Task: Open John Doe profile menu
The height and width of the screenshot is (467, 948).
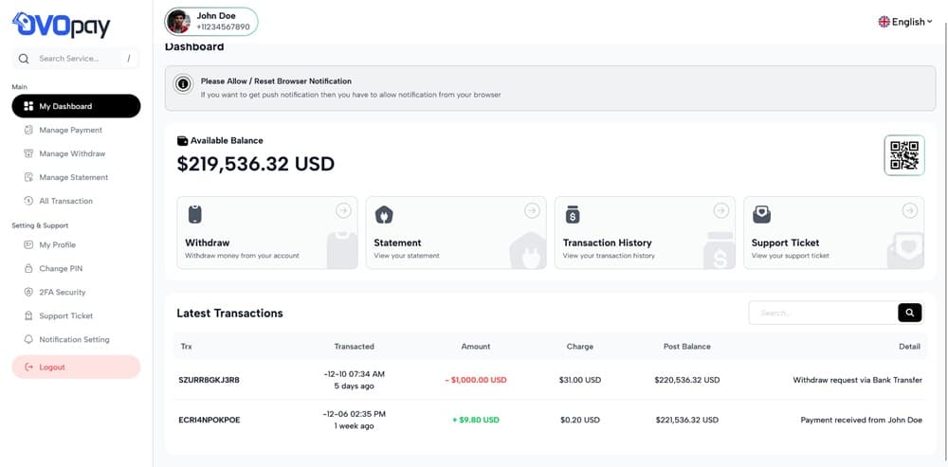Action: click(x=210, y=21)
